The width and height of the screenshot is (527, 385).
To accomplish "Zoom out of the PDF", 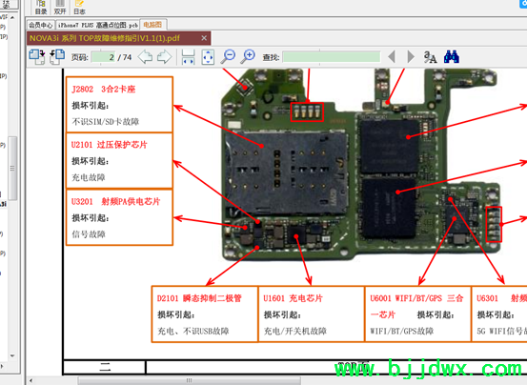I will (x=228, y=56).
